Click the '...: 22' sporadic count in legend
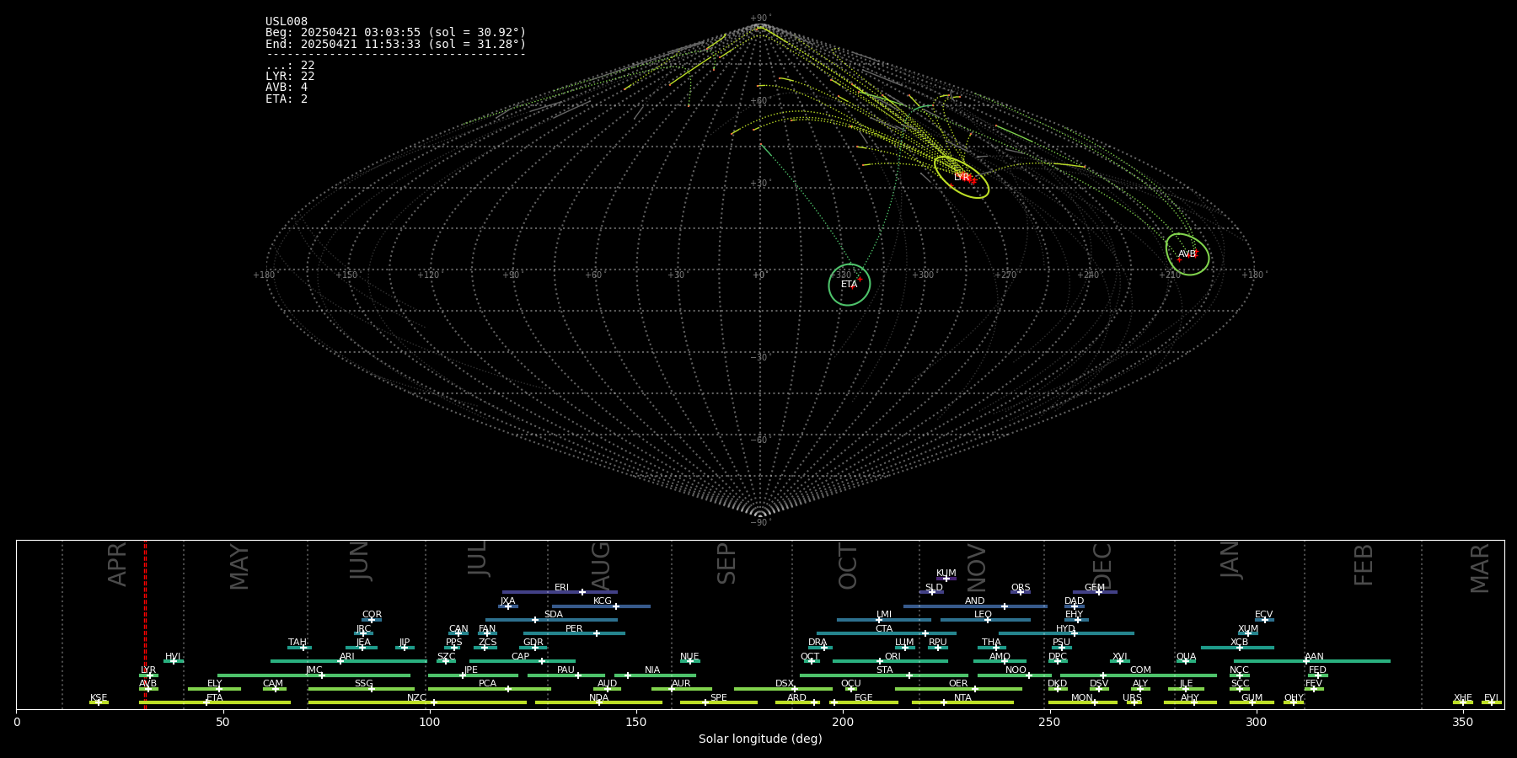 tap(290, 66)
